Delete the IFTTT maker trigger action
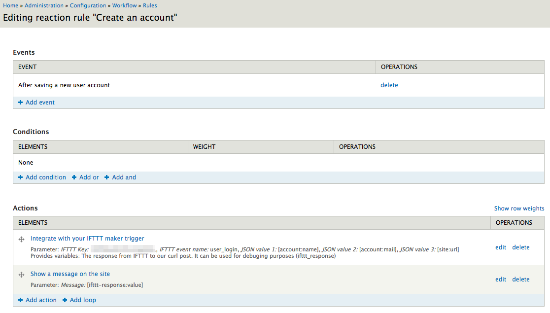550x313 pixels. tap(520, 247)
